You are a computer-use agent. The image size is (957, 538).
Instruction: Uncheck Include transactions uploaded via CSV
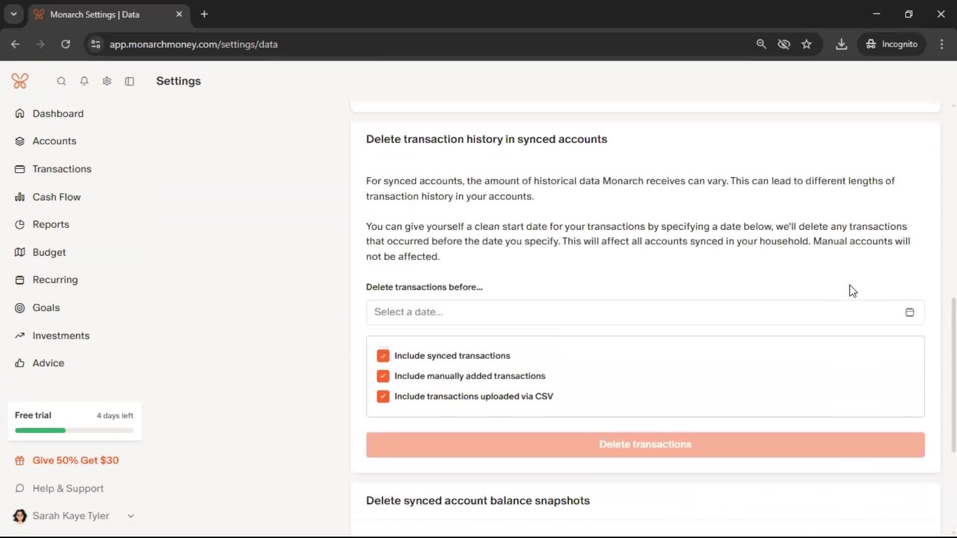coord(383,397)
